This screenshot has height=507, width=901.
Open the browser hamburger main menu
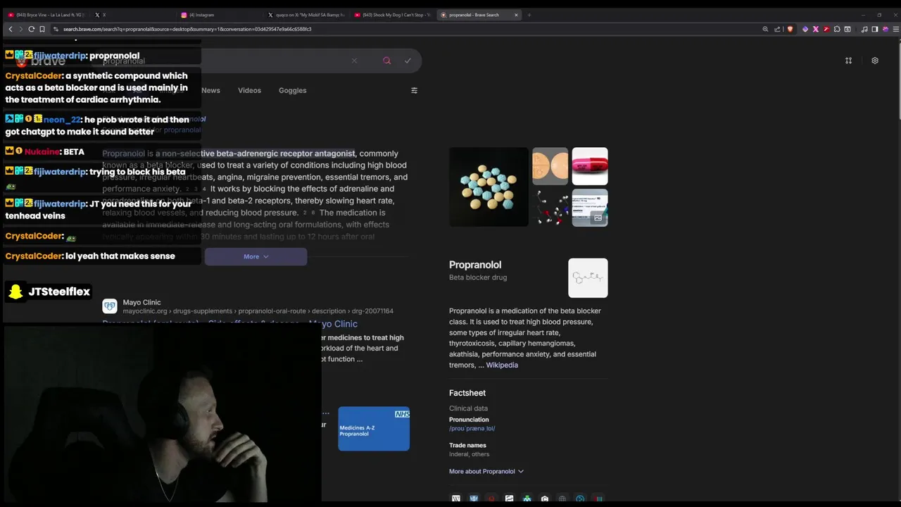[896, 29]
